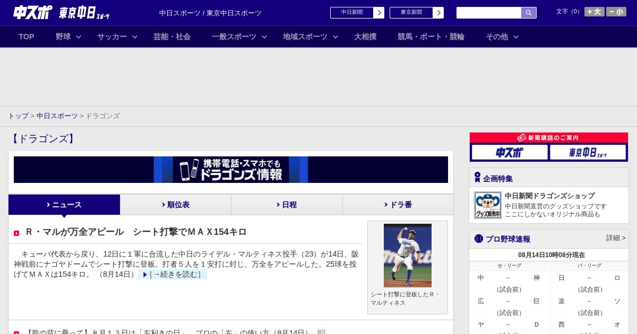Open the 芸能・社会 section

(172, 37)
